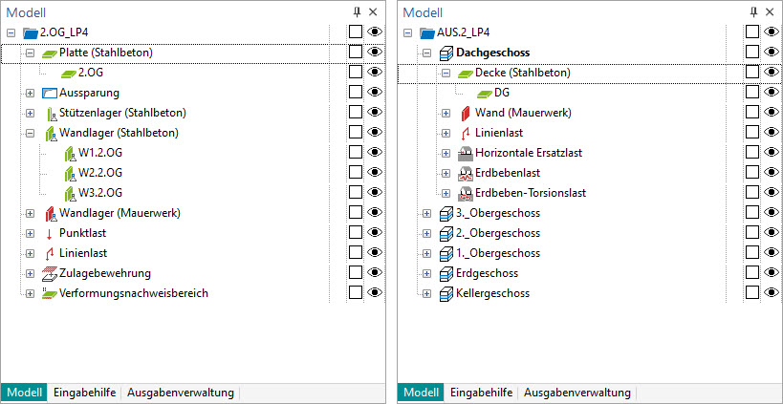Click the Erdbeben-Torsionslast icon
783x404 pixels.
pos(465,193)
